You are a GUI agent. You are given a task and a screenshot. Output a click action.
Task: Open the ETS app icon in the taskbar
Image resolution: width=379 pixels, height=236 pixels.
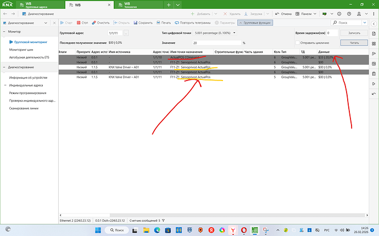click(x=254, y=230)
